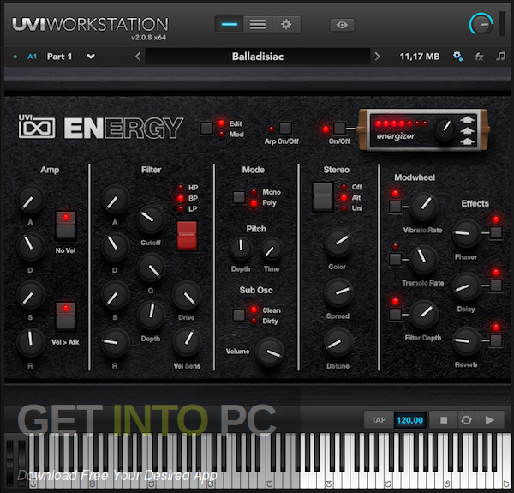
Task: Click the Filter Drive knob
Action: (x=187, y=295)
